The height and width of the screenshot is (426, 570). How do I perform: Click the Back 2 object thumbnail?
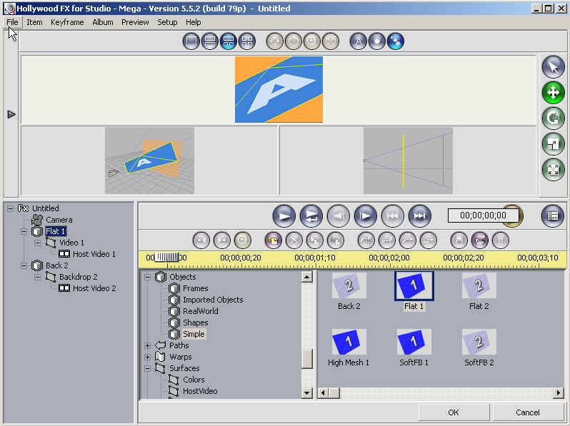(349, 286)
